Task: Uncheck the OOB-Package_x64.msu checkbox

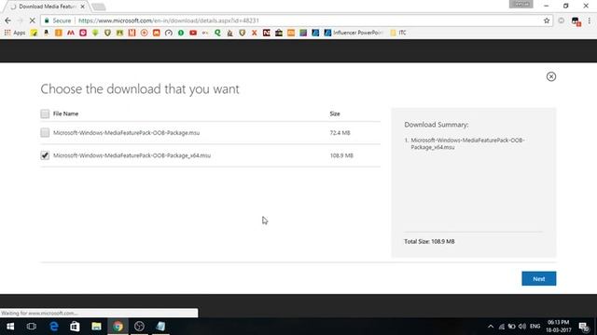Action: (45, 155)
